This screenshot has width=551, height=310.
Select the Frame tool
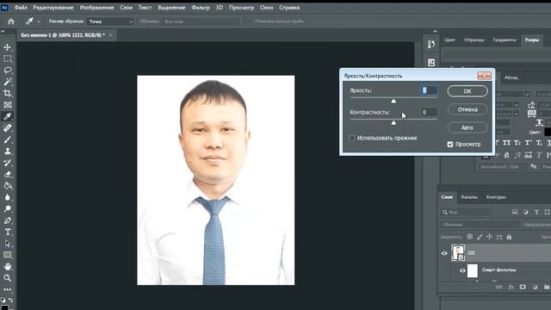click(8, 105)
